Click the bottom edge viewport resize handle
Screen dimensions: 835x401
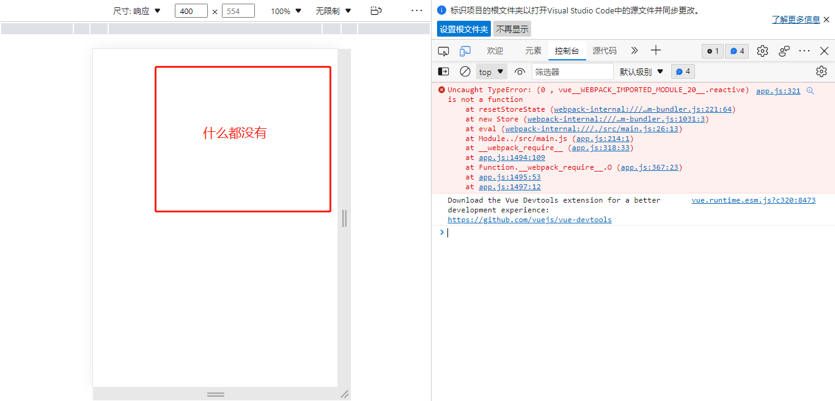(215, 394)
